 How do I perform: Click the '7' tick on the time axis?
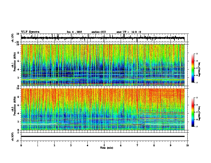(137, 145)
